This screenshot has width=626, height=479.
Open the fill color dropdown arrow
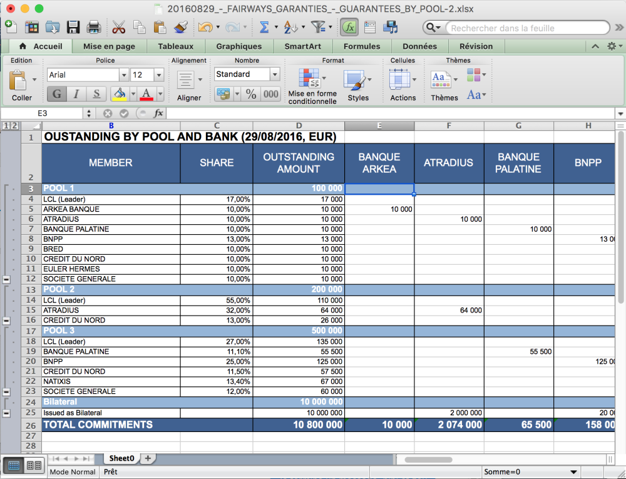point(133,94)
